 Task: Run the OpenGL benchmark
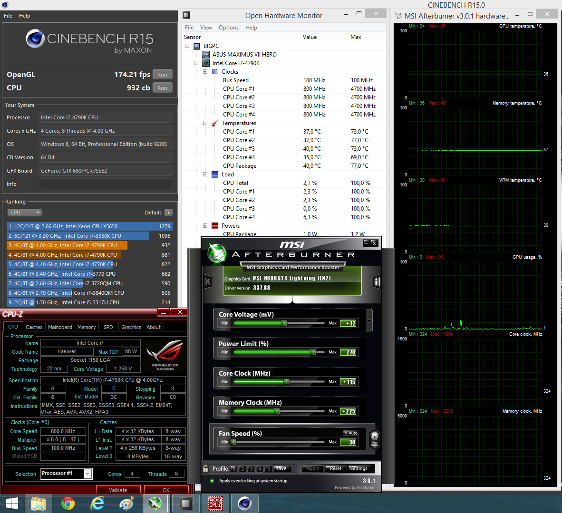(x=162, y=75)
